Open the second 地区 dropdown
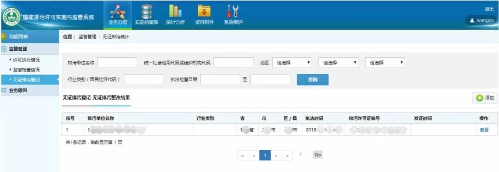 (x=339, y=63)
